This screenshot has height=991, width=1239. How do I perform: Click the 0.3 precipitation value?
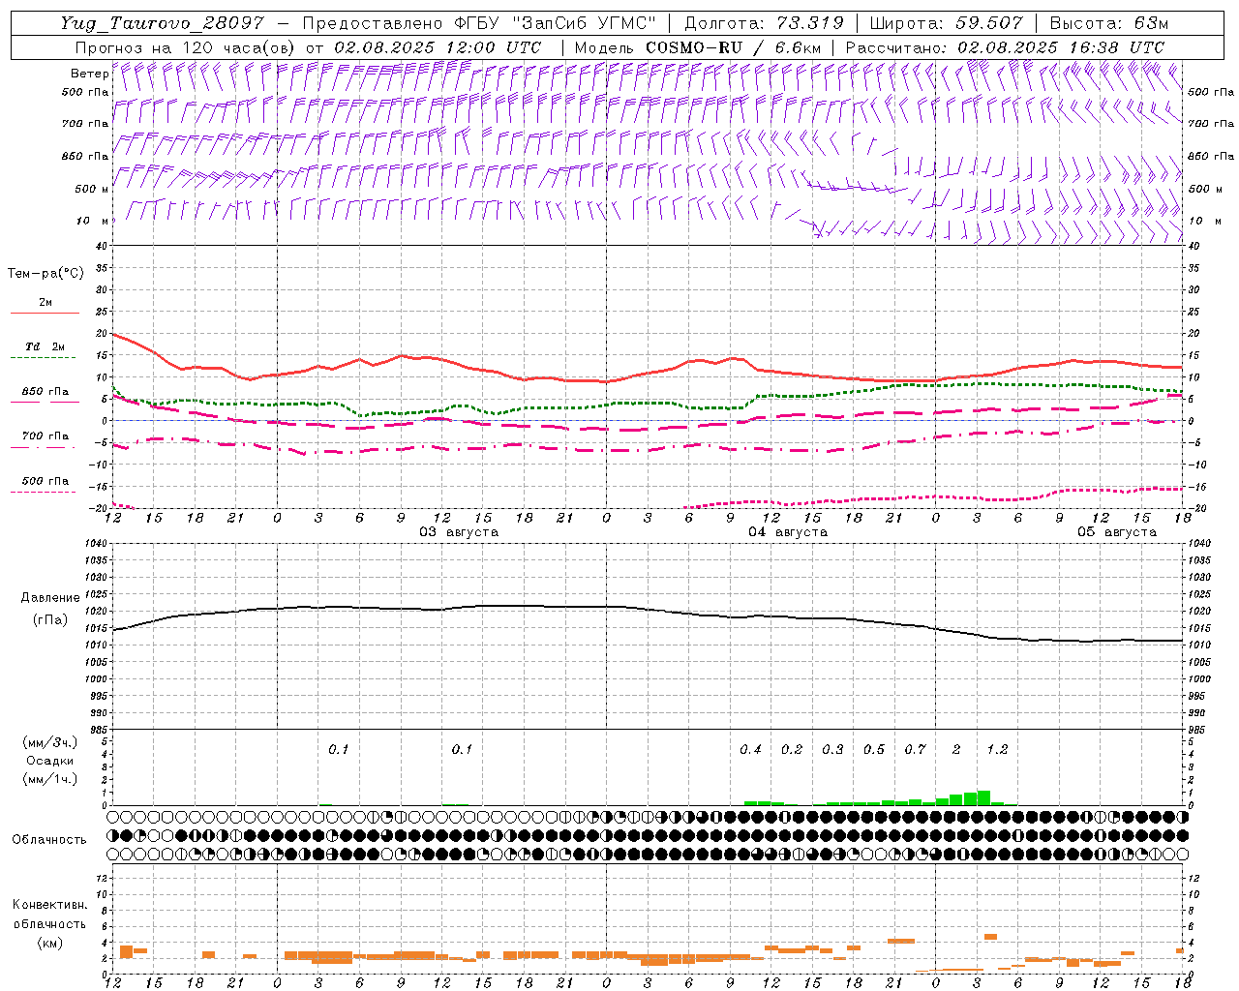832,750
